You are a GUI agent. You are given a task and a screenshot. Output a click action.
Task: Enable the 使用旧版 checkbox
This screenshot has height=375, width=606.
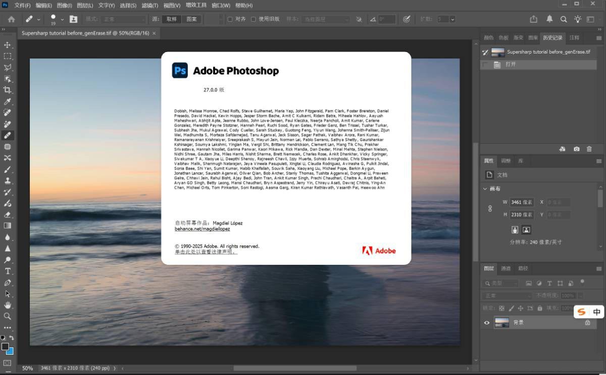click(254, 19)
